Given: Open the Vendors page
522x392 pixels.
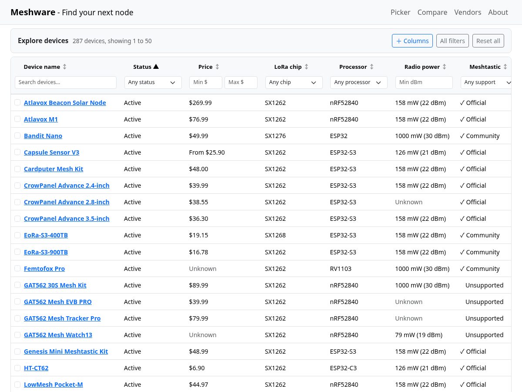Looking at the screenshot, I should click(x=468, y=12).
